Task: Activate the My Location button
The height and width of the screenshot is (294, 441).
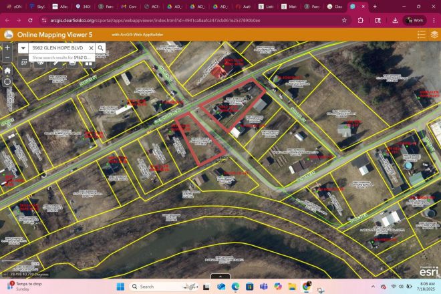Action: [x=7, y=82]
